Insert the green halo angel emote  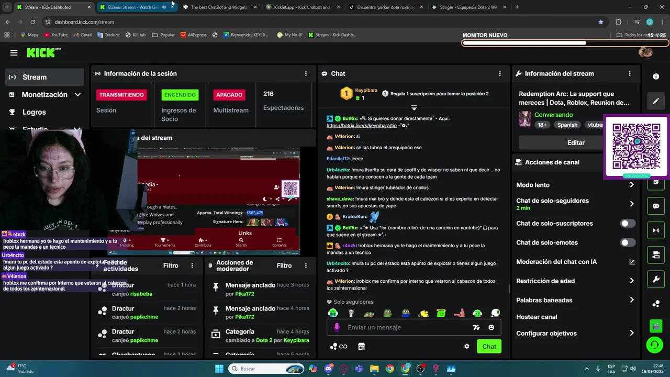[441, 313]
